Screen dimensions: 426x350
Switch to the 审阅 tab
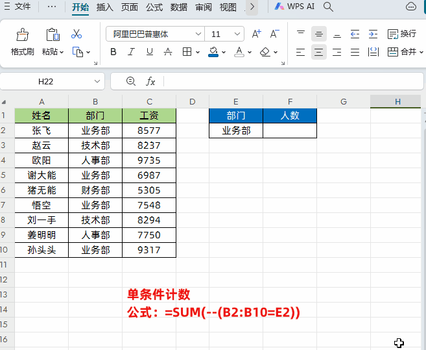pyautogui.click(x=204, y=7)
